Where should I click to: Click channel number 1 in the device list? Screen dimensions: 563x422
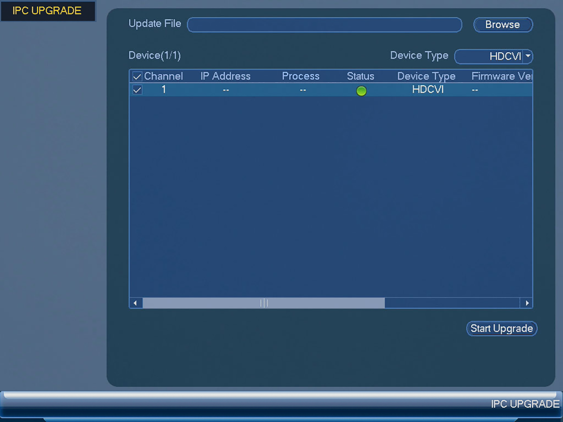(164, 89)
